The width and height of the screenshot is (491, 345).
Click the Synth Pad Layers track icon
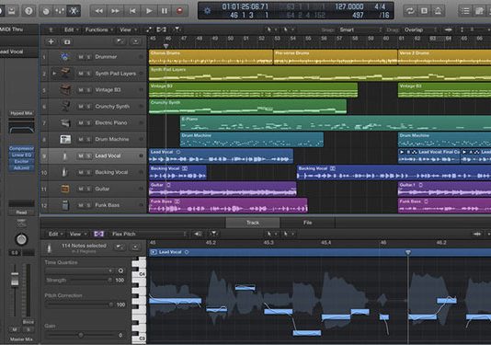point(65,73)
